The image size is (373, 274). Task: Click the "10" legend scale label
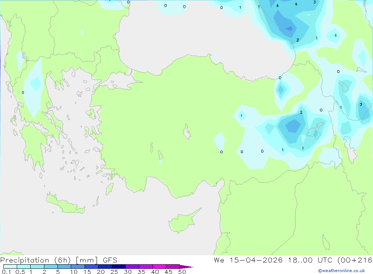[x=74, y=272]
